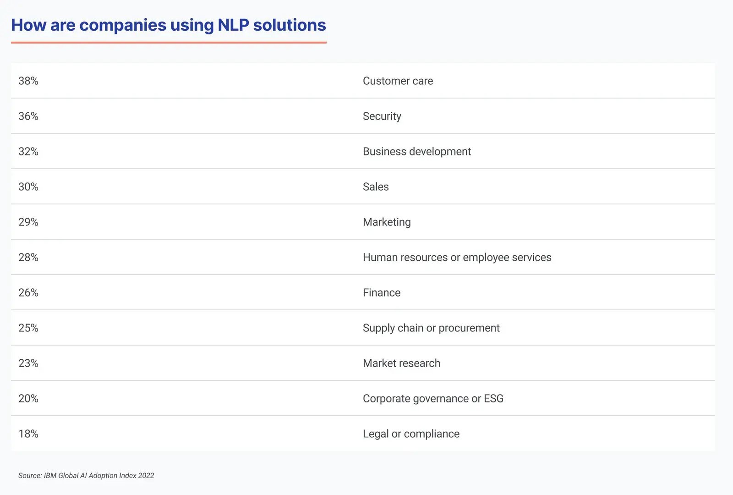Image resolution: width=733 pixels, height=495 pixels.
Task: Click the Marketing label
Action: point(387,222)
